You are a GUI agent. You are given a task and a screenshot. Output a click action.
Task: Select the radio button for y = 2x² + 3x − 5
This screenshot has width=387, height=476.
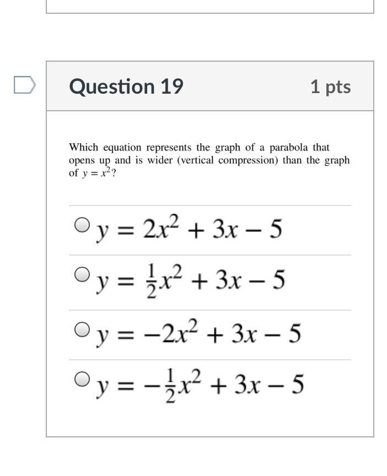[x=82, y=225]
